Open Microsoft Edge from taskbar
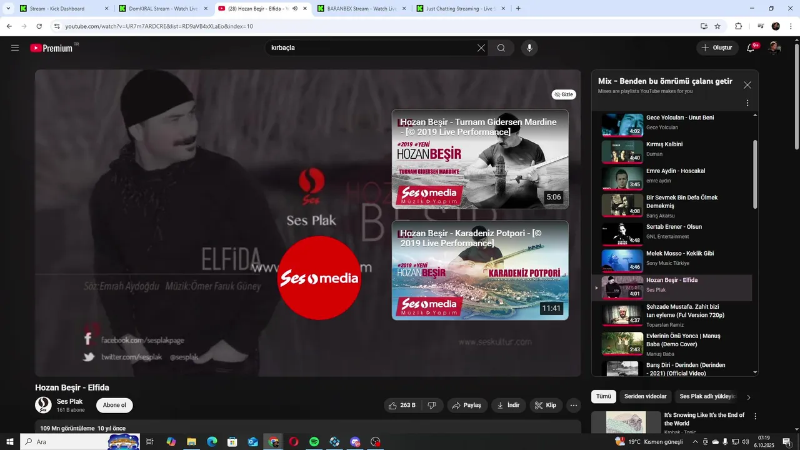800x450 pixels. pos(212,442)
